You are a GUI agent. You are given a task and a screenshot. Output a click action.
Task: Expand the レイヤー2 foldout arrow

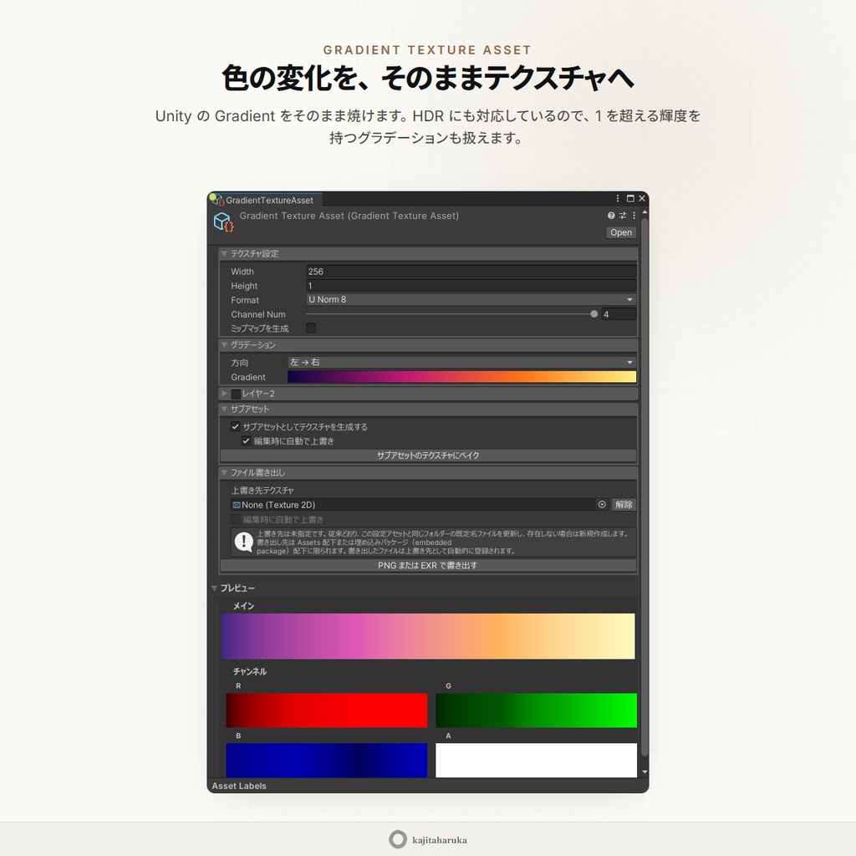(x=224, y=394)
